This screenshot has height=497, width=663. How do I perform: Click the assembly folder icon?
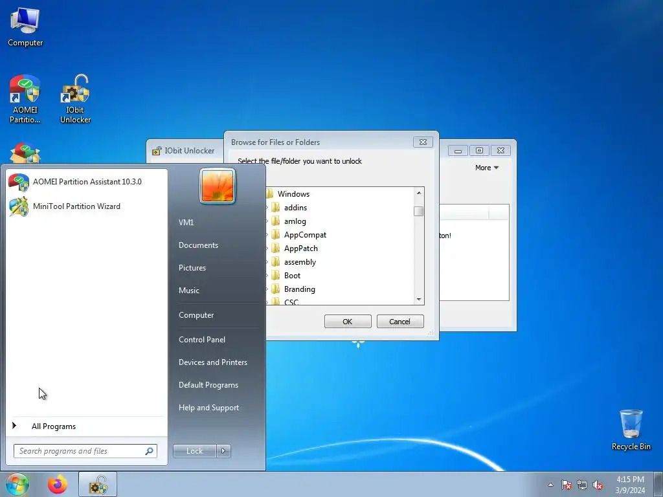click(276, 261)
